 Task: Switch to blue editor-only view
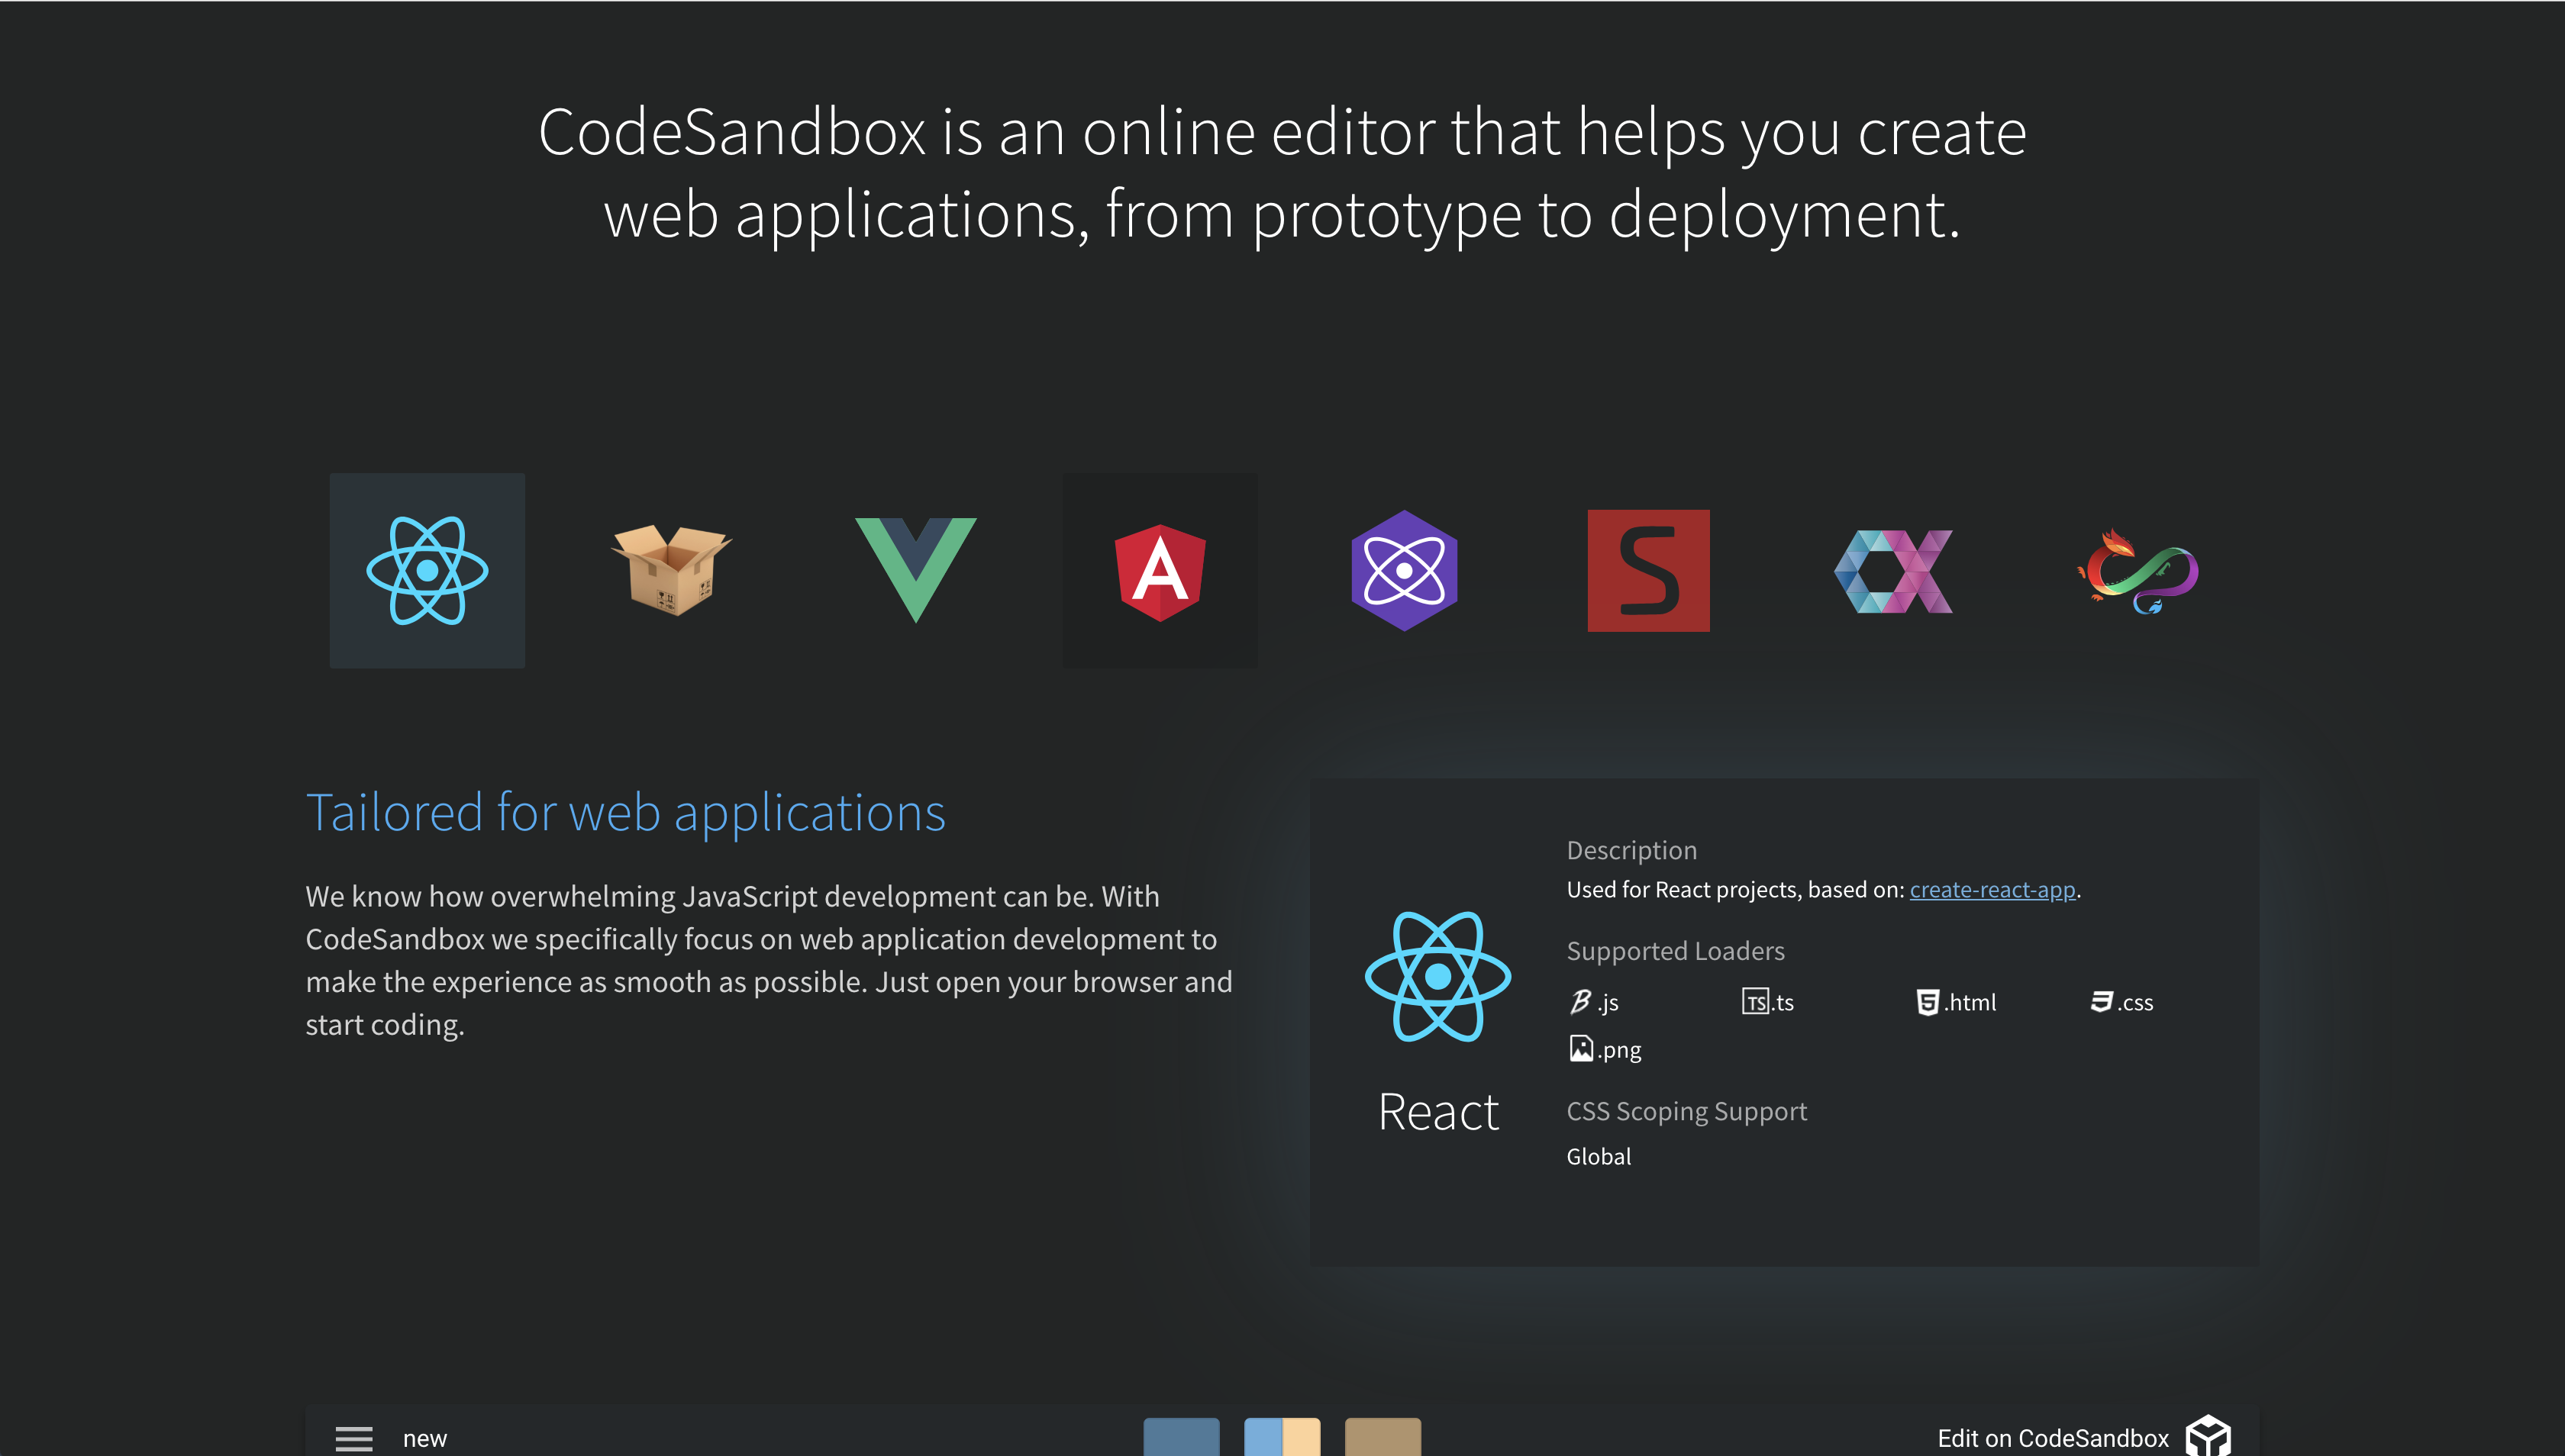(1180, 1437)
